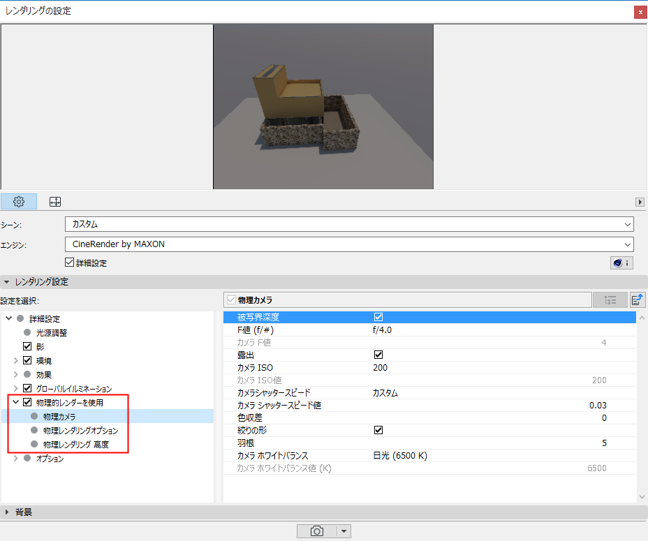Click the カメラ ISO値 row
Image resolution: width=648 pixels, height=541 pixels.
(429, 380)
